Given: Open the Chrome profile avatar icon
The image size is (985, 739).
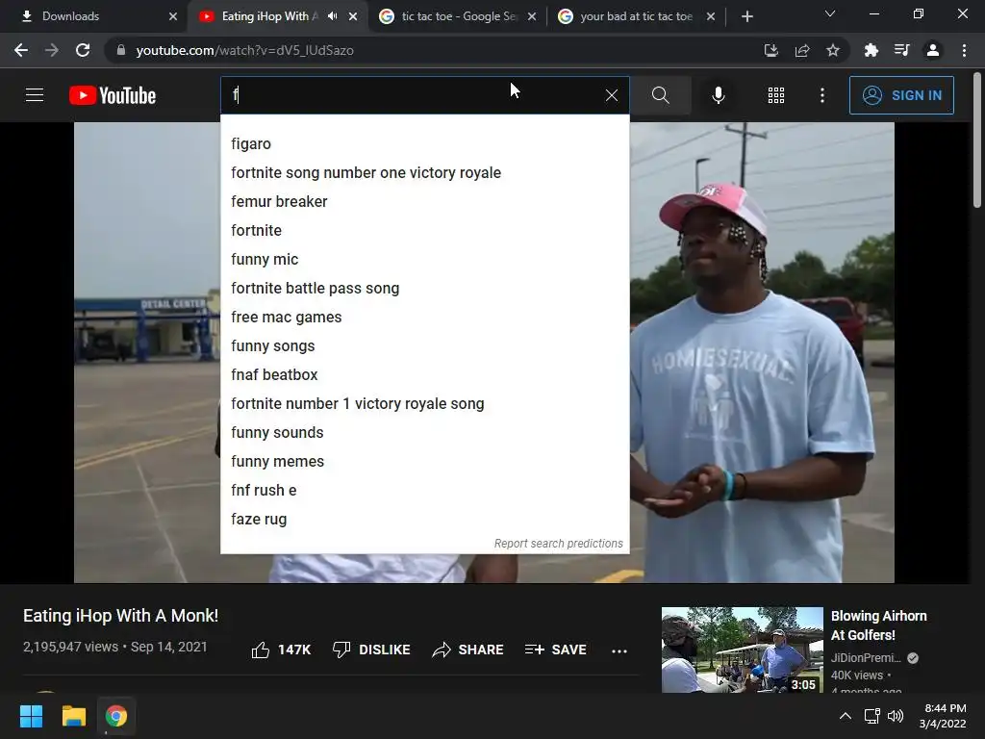Looking at the screenshot, I should 933,50.
